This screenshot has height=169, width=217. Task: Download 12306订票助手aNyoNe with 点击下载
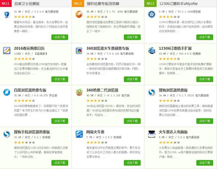coord(205,37)
